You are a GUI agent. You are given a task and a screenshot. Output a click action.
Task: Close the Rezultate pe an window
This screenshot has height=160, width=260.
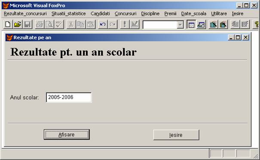tap(245, 37)
